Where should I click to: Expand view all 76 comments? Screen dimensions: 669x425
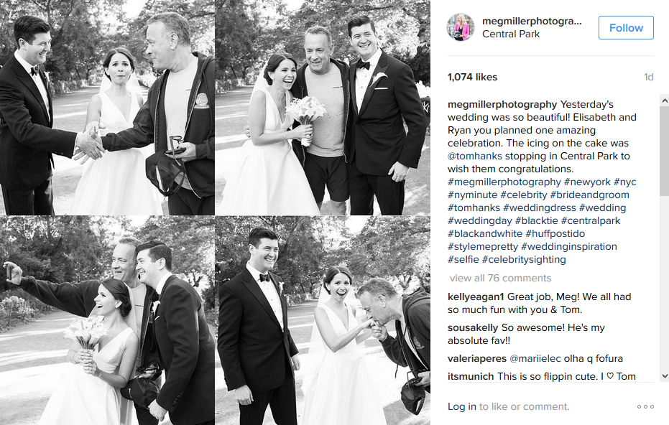pyautogui.click(x=500, y=278)
